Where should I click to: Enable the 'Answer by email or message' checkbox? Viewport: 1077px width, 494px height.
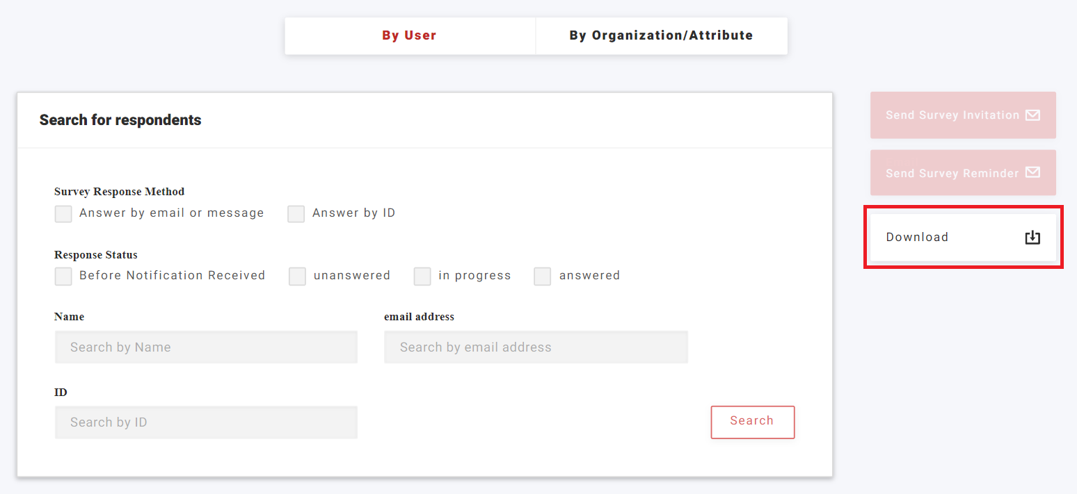coord(63,213)
